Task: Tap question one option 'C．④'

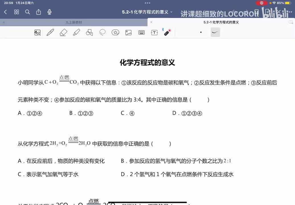Action: [x=128, y=113]
